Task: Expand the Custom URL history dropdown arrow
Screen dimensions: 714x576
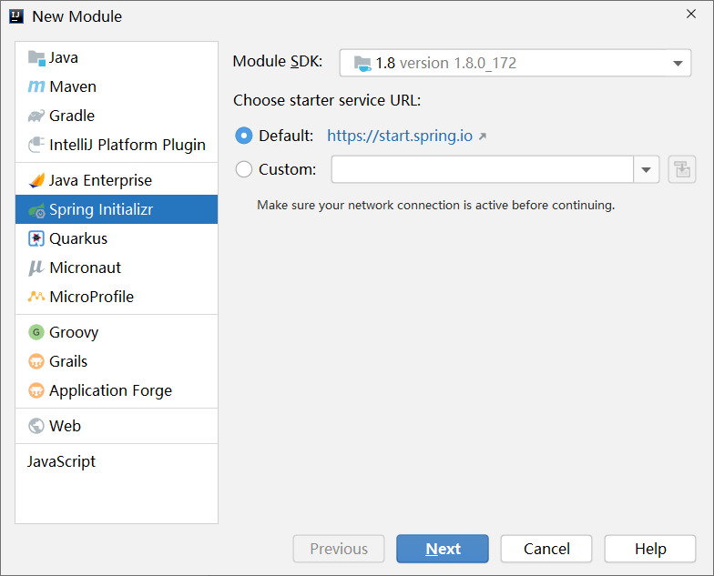Action: pyautogui.click(x=646, y=169)
